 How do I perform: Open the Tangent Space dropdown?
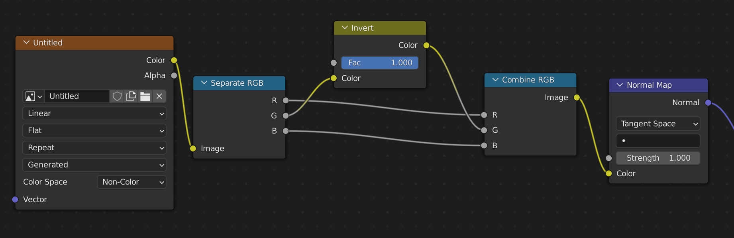tap(657, 124)
